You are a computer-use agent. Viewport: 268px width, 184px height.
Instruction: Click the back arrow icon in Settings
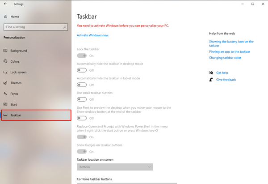pyautogui.click(x=5, y=4)
